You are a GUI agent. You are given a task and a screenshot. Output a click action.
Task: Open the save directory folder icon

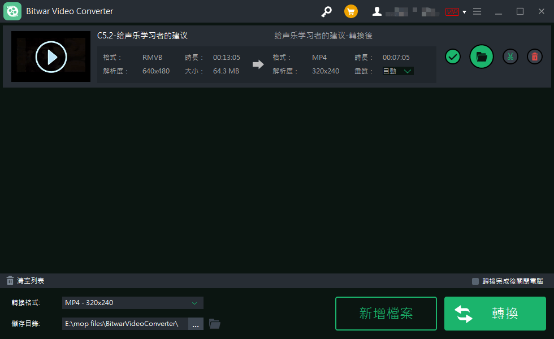click(215, 324)
